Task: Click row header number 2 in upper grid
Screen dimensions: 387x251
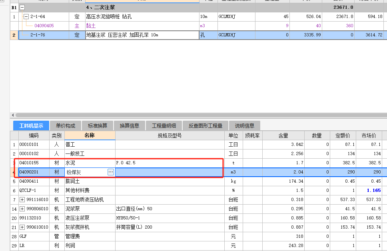Action: (14, 35)
